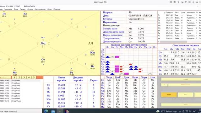Click the Хора column header
This screenshot has height=113, width=201.
[144, 77]
